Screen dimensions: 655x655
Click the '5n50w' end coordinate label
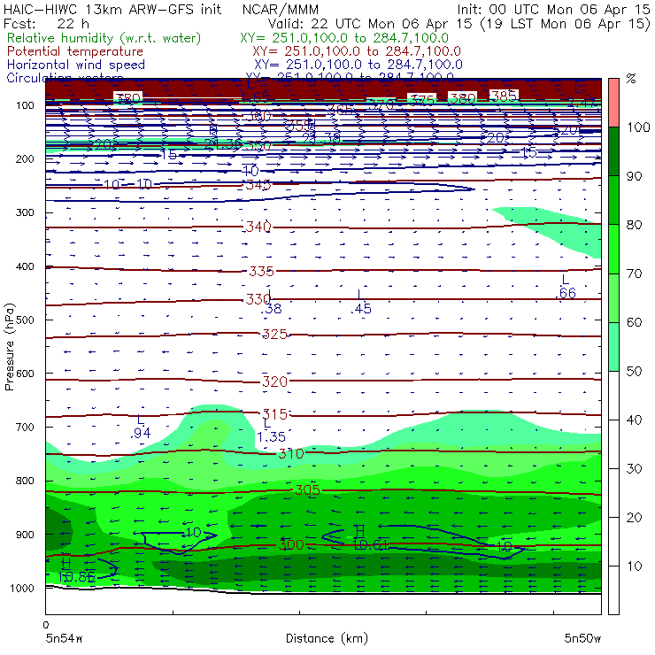tap(582, 638)
